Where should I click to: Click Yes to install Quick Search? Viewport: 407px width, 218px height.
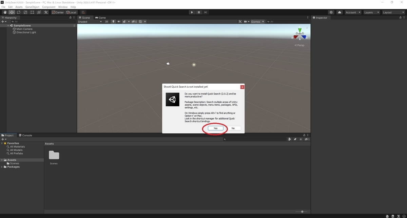click(x=215, y=128)
